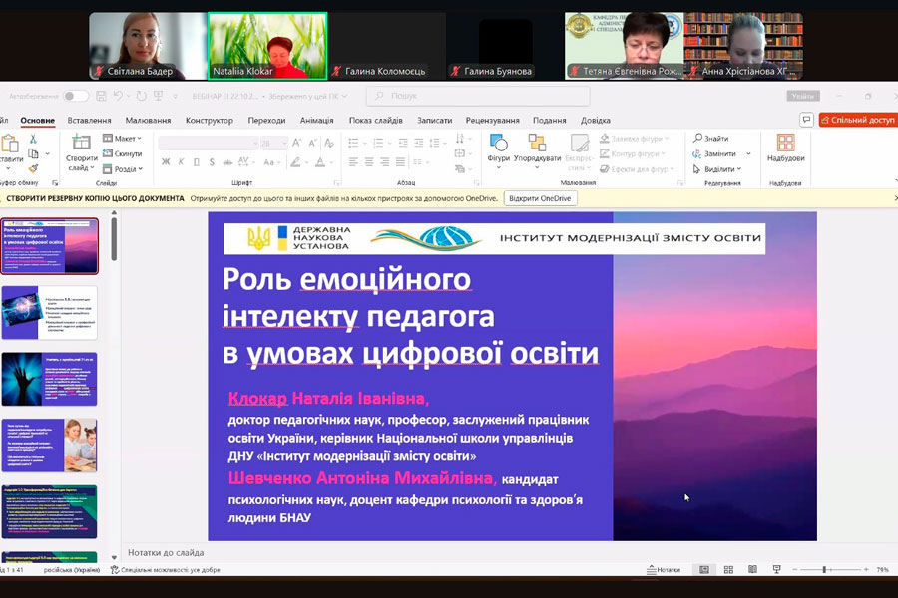The height and width of the screenshot is (598, 898).
Task: Click the Cut scissors icon
Action: pyautogui.click(x=33, y=140)
